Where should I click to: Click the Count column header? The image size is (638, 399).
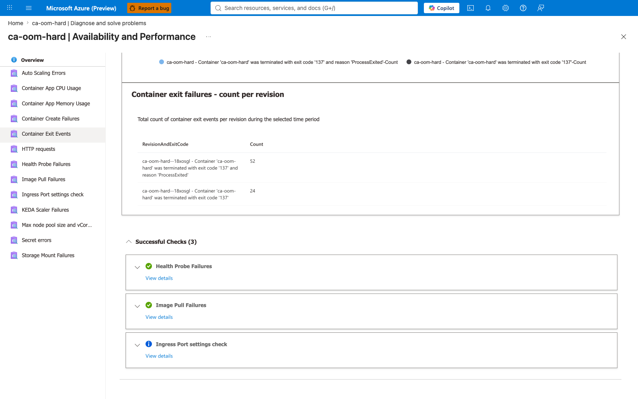point(256,144)
